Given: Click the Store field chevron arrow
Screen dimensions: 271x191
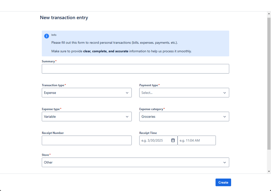Looking at the screenshot, I should click(225, 163).
